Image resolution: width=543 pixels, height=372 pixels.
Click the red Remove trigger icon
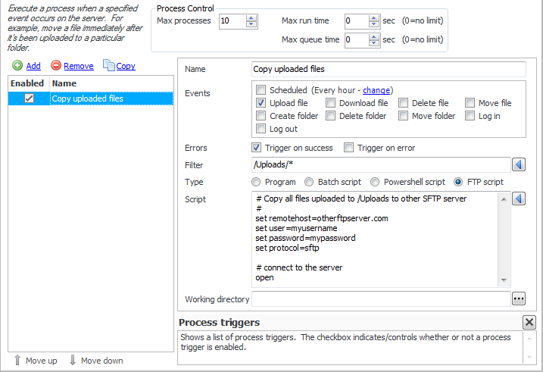coord(55,66)
